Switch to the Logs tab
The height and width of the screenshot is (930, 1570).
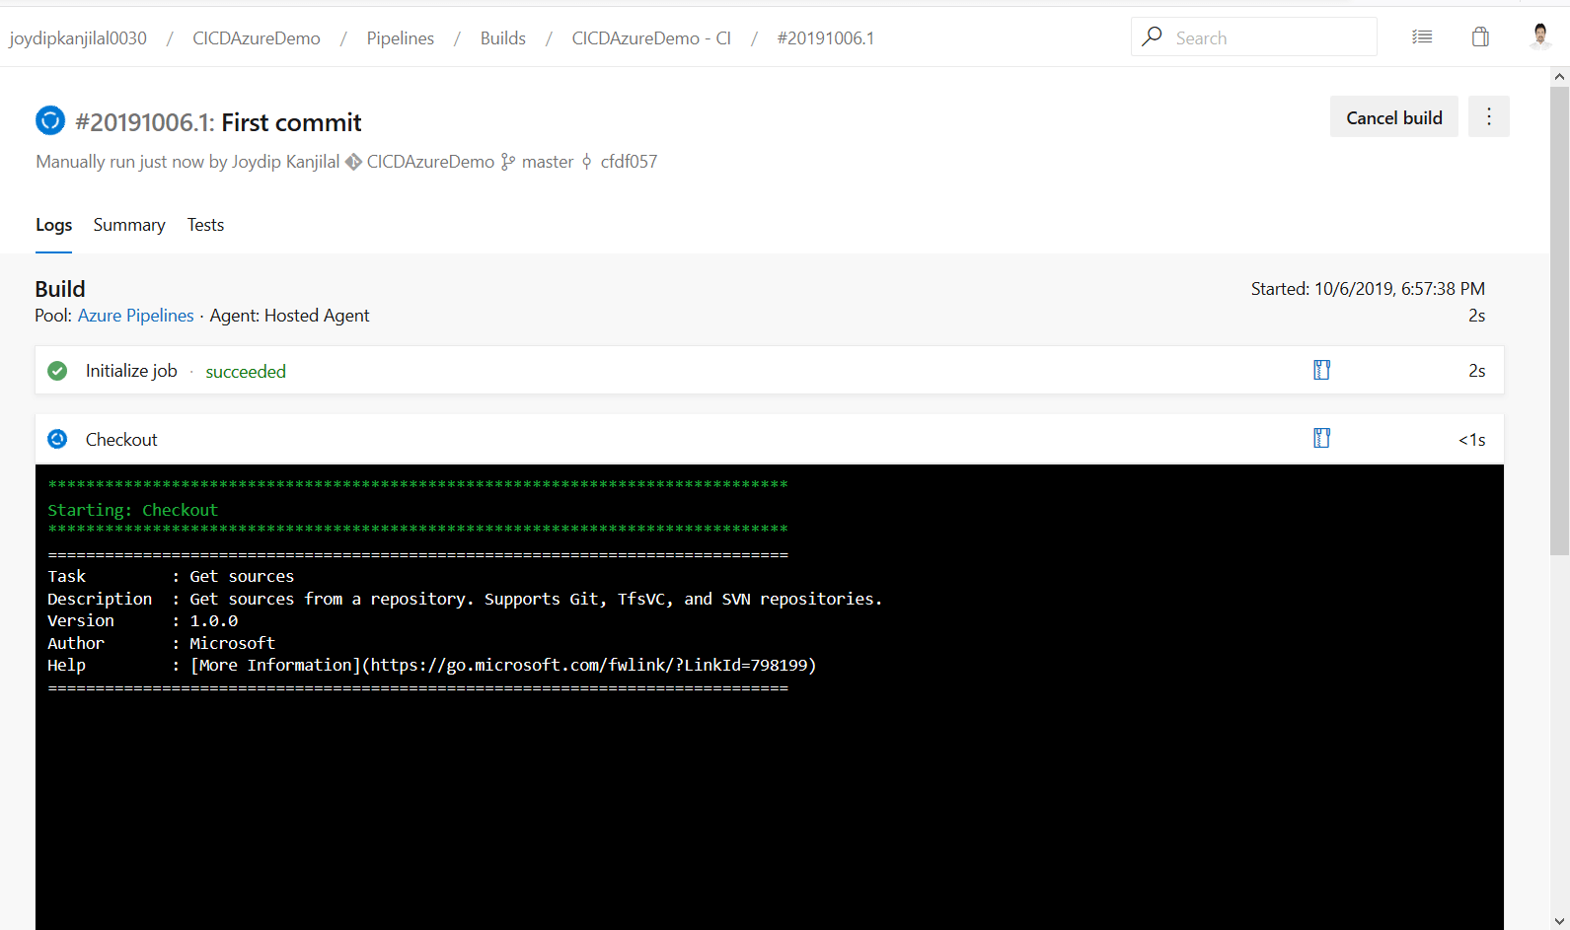[53, 225]
